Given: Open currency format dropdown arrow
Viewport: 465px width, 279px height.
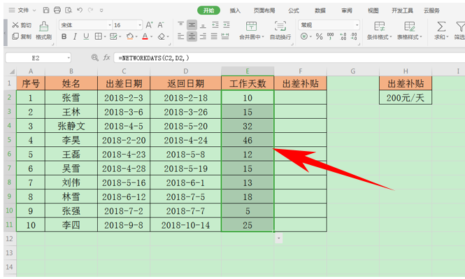Looking at the screenshot, I should coord(310,37).
